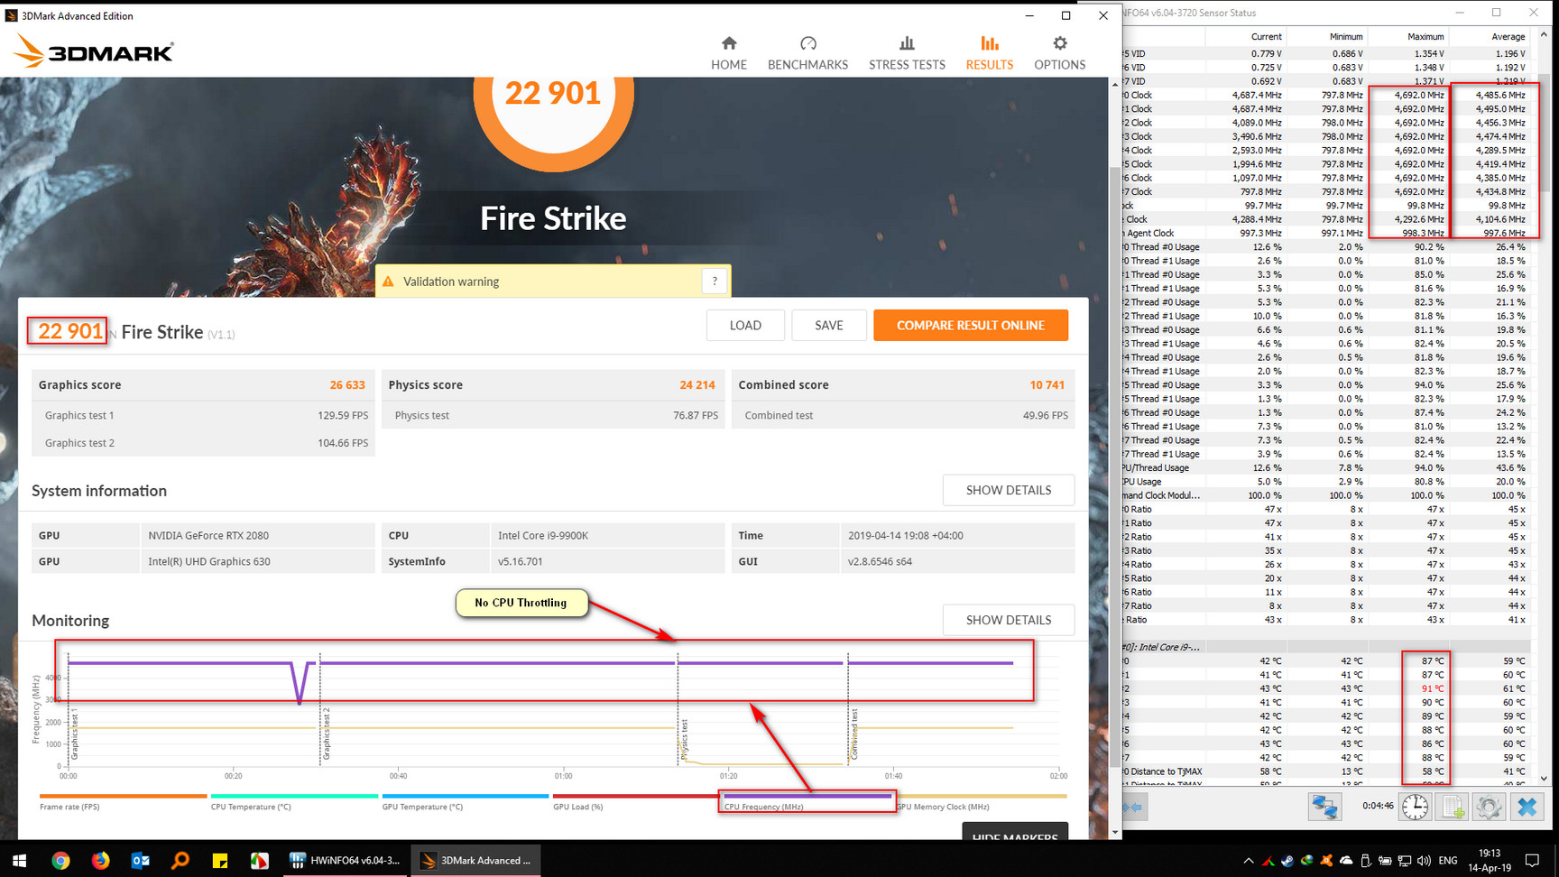Image resolution: width=1559 pixels, height=877 pixels.
Task: Click the Current column header in HWiNFO
Action: [1246, 37]
